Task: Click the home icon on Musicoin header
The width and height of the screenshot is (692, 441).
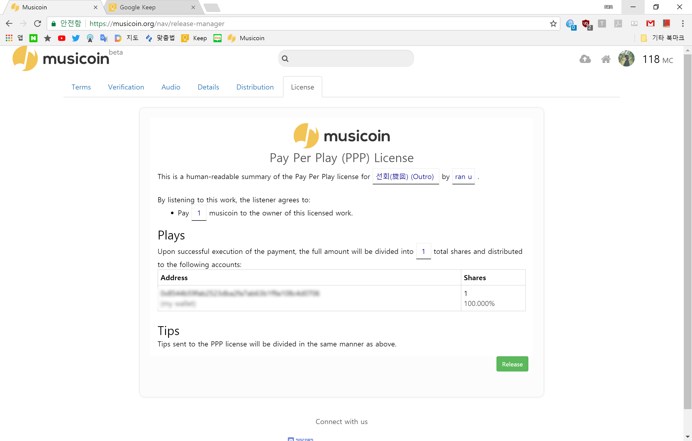Action: point(606,59)
